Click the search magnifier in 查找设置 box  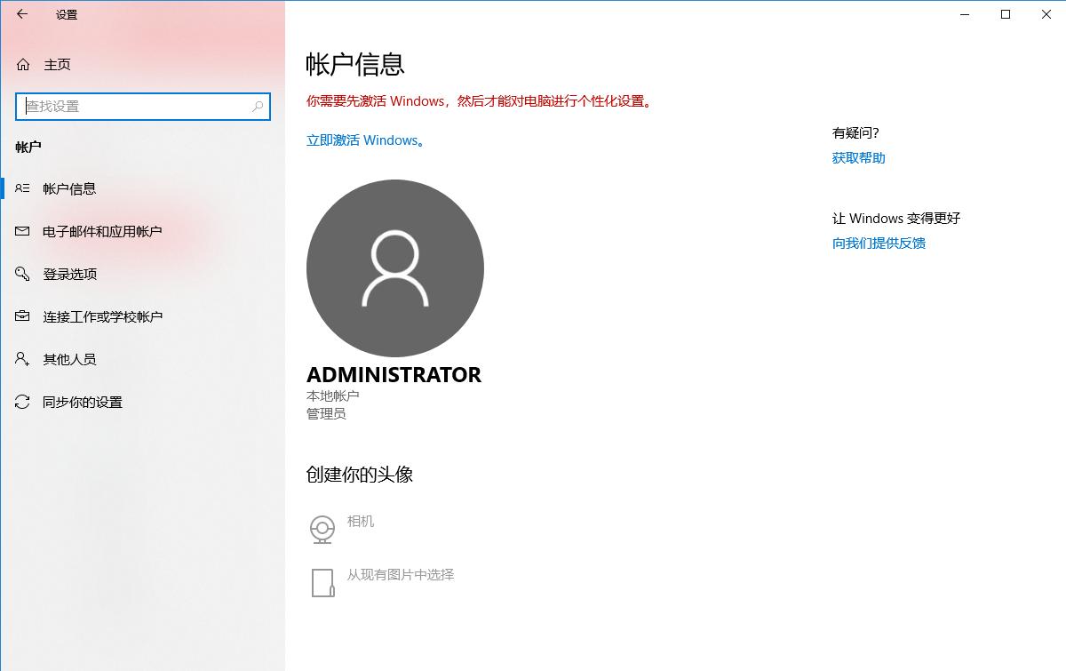pyautogui.click(x=256, y=106)
